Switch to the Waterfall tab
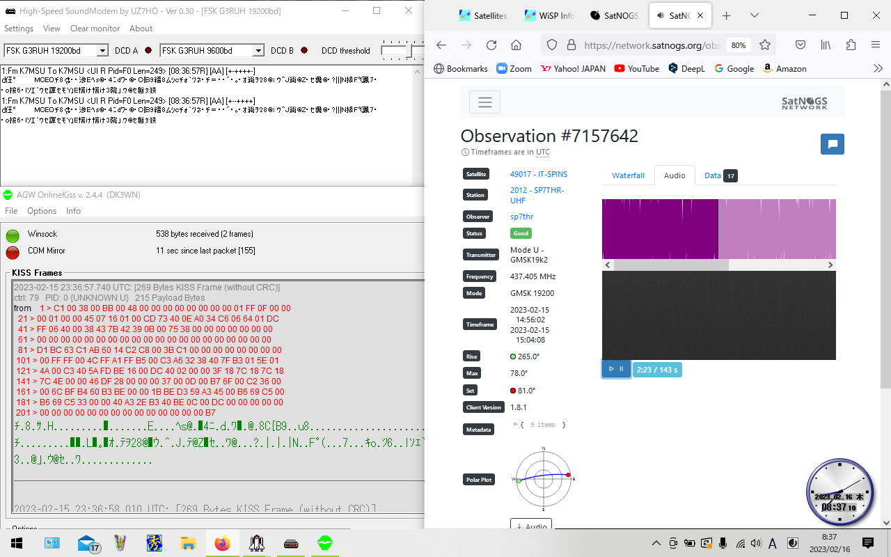Image resolution: width=891 pixels, height=557 pixels. click(x=628, y=175)
